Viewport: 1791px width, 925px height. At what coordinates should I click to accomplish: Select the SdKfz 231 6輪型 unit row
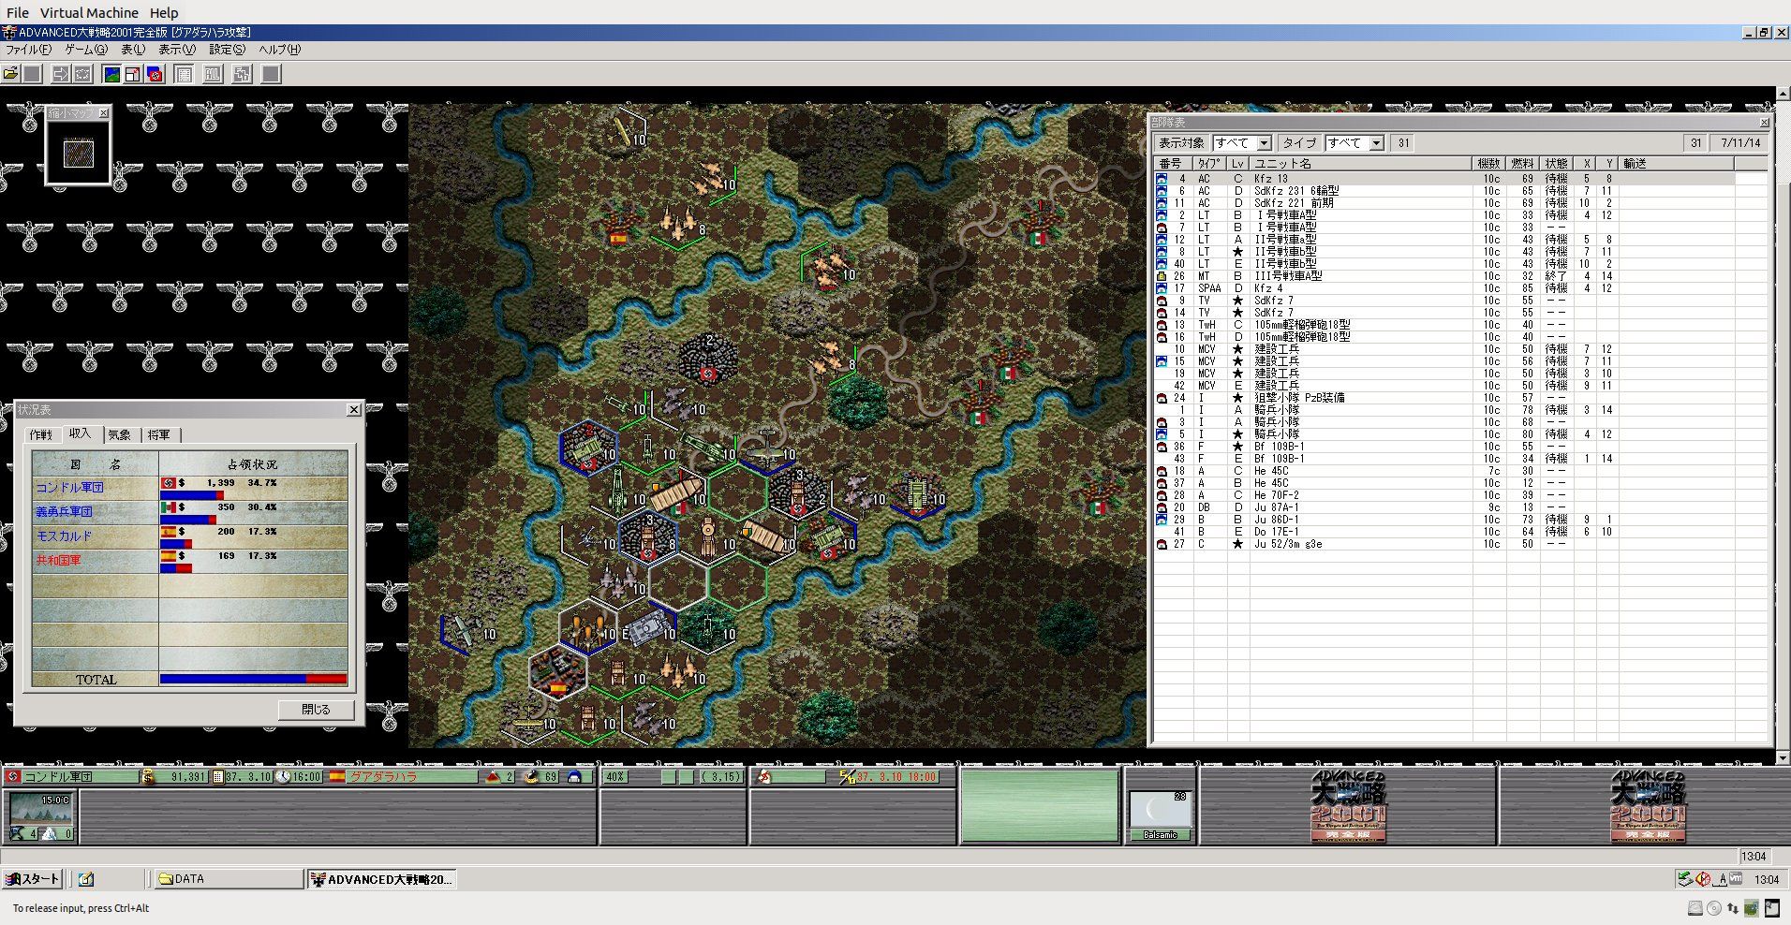coord(1443,191)
